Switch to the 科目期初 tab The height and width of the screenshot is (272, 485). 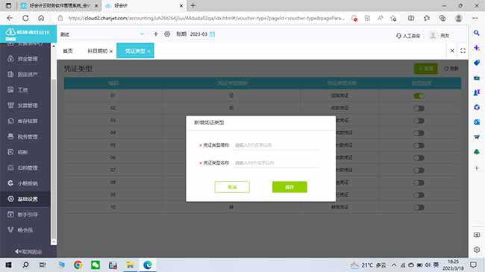[x=98, y=51]
